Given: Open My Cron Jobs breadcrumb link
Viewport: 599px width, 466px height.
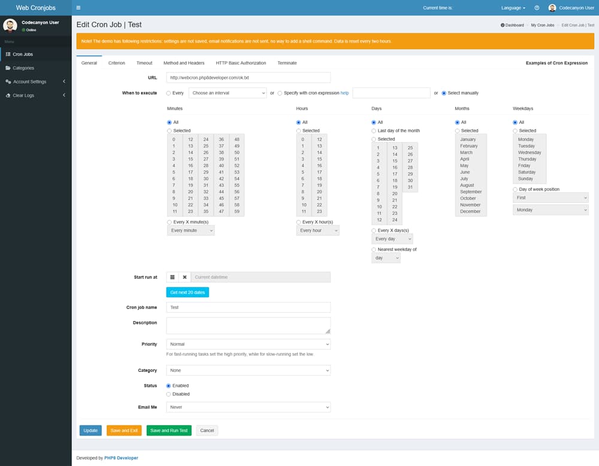Looking at the screenshot, I should point(543,25).
